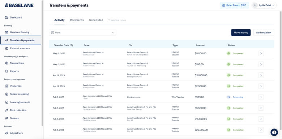The image size is (282, 139).
Task: Open details arrow for $5,500.00 transfer
Action: pyautogui.click(x=261, y=108)
